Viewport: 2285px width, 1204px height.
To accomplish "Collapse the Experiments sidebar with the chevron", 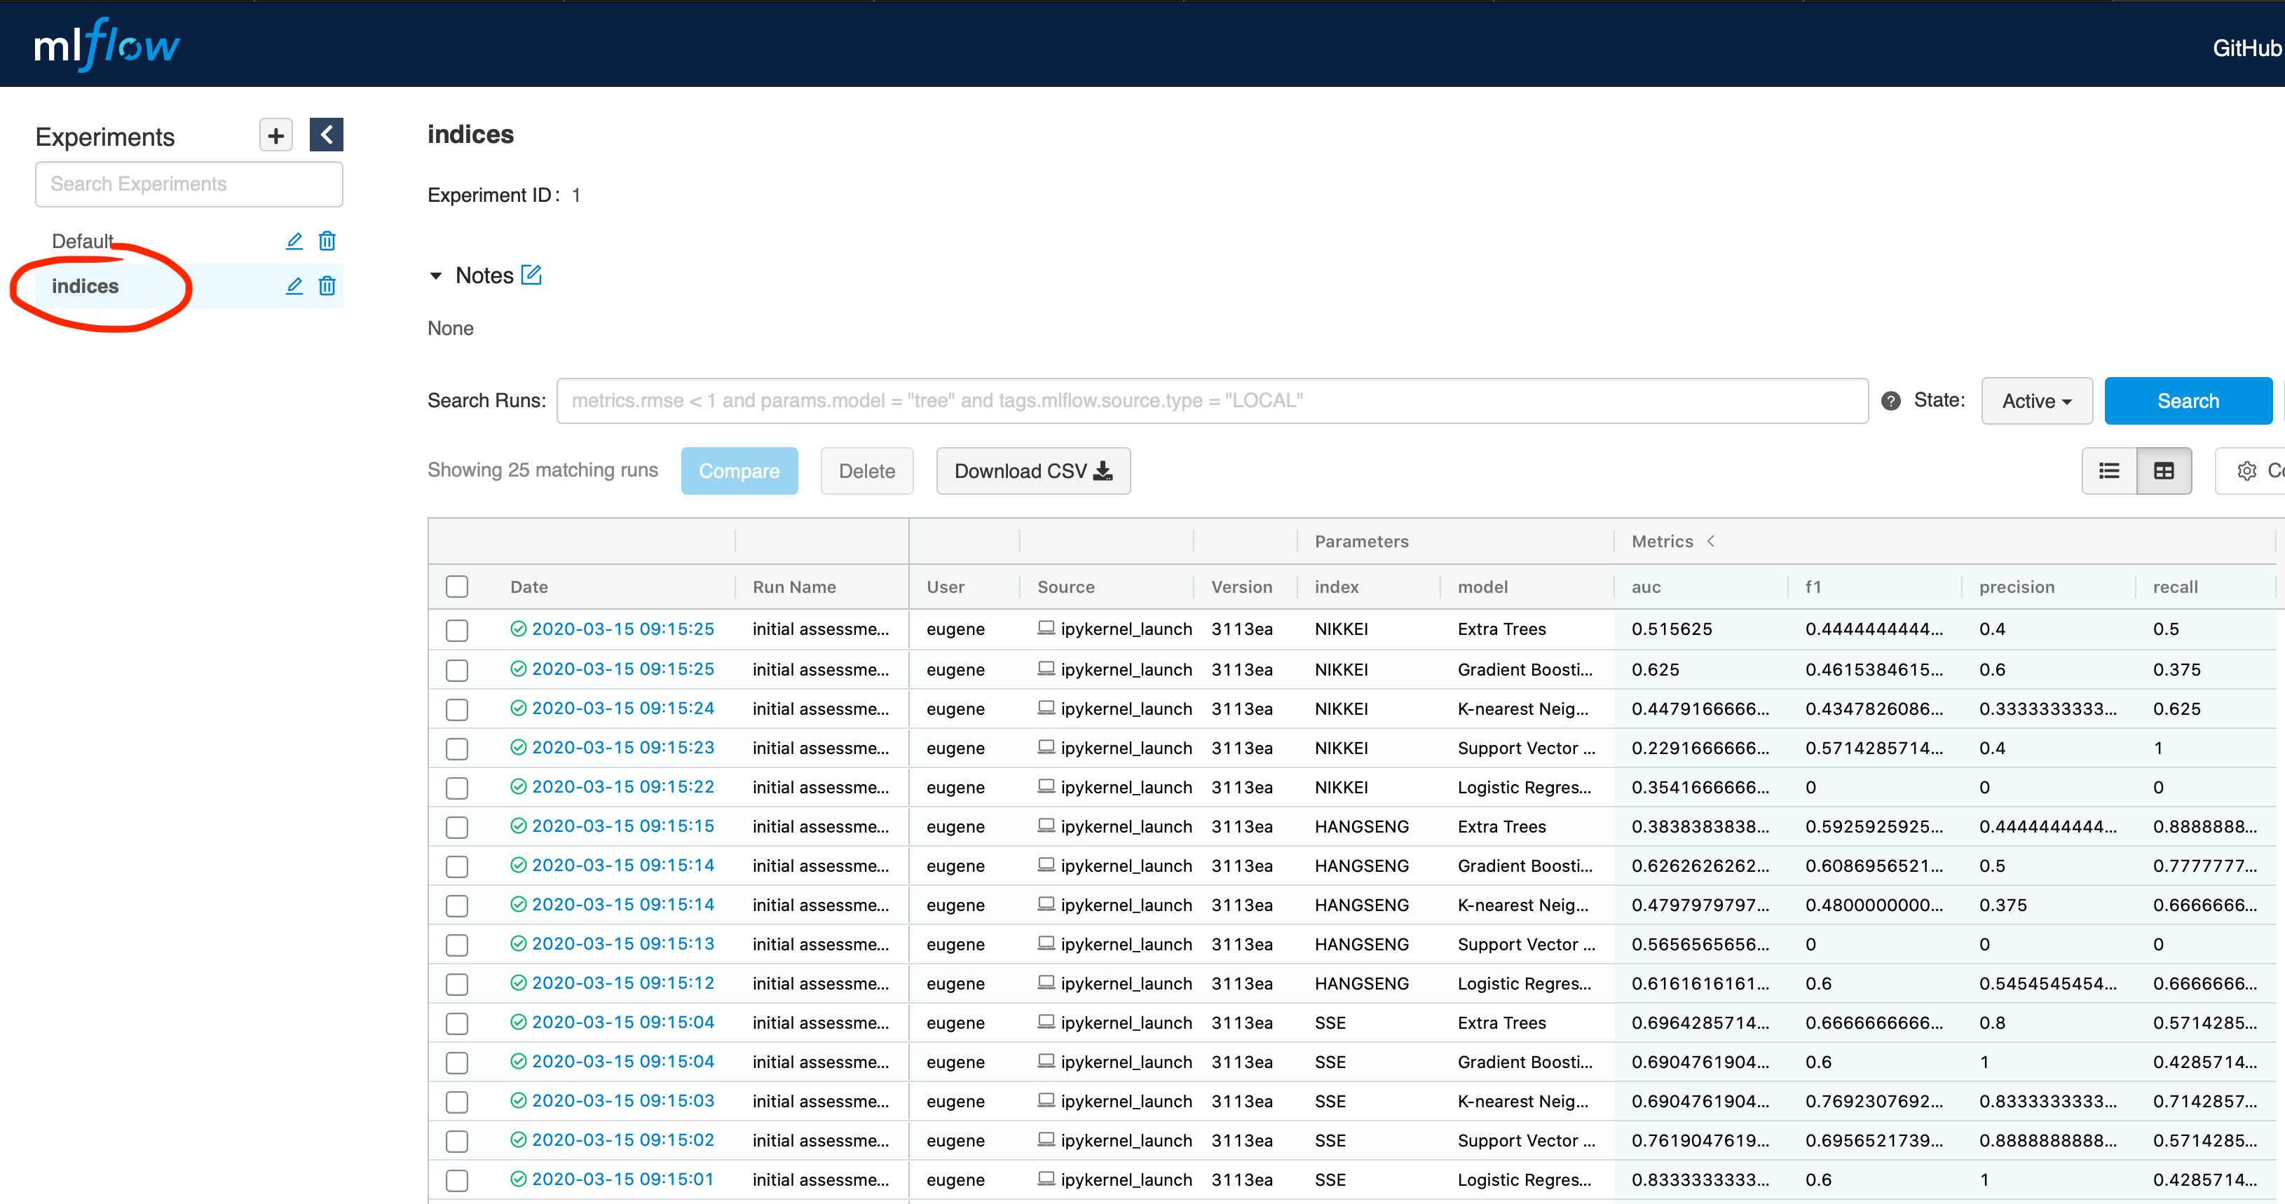I will [327, 135].
